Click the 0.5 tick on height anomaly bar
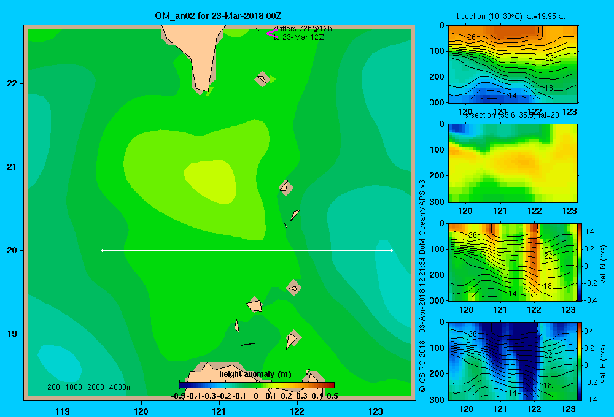Image resolution: width=614 pixels, height=417 pixels. click(332, 396)
